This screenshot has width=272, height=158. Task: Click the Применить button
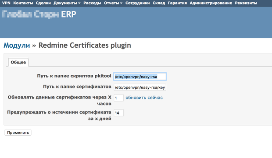coord(18,133)
